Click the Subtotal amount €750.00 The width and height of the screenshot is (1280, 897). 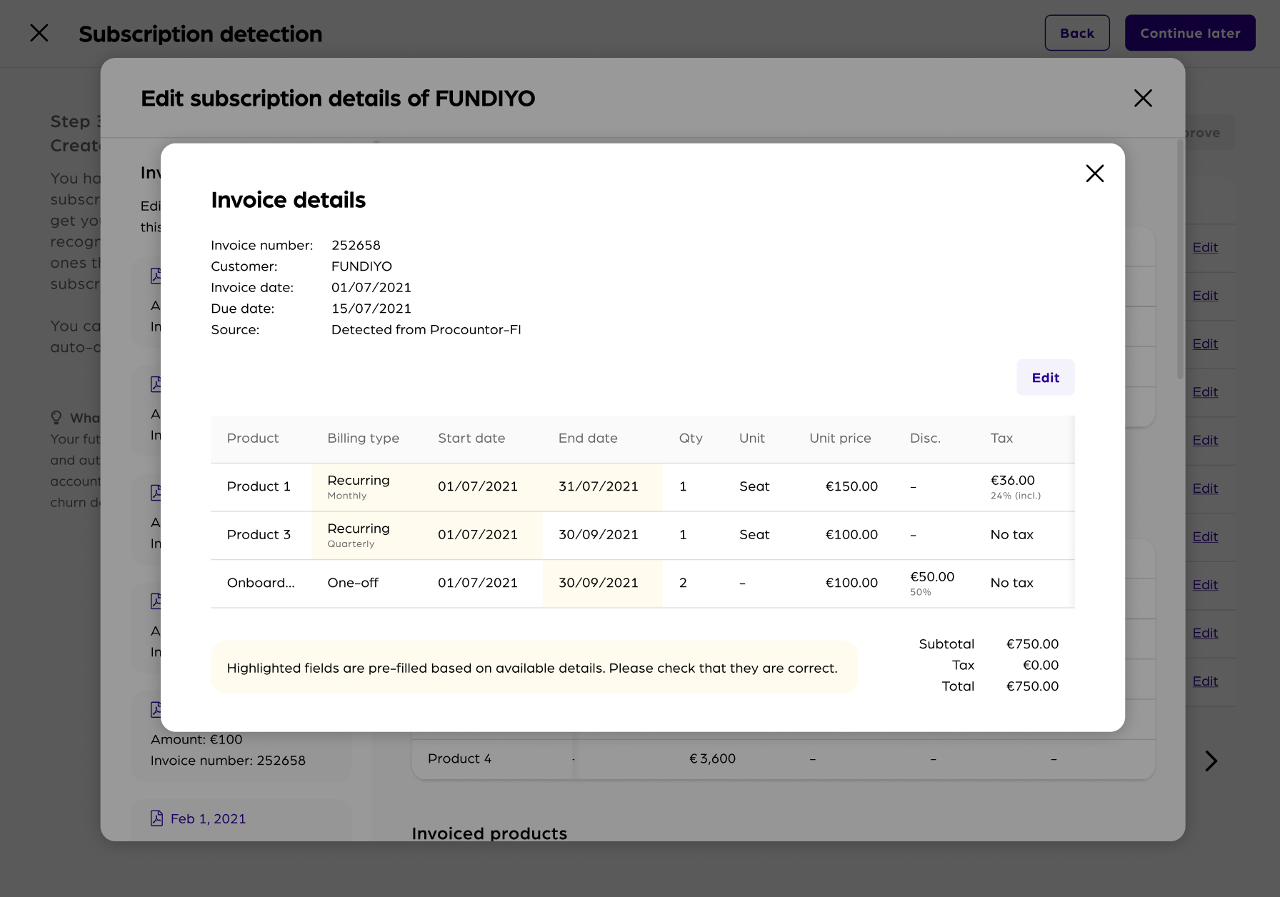point(1032,644)
